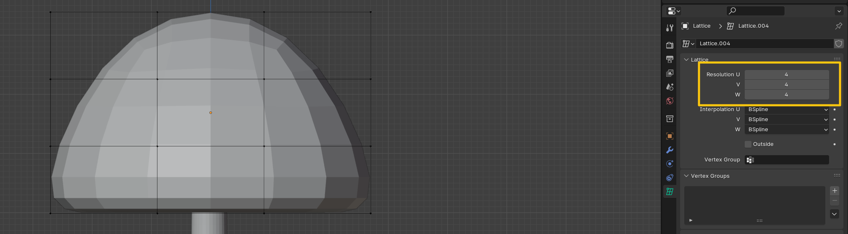The height and width of the screenshot is (234, 848).
Task: Click the Vertex Group selection field
Action: coord(787,160)
